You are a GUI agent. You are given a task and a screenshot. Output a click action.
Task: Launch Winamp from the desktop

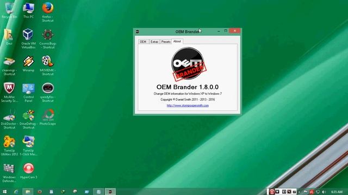coord(28,64)
